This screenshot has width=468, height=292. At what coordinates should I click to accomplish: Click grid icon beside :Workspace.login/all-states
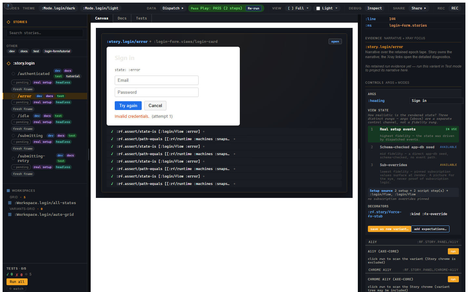click(10, 203)
